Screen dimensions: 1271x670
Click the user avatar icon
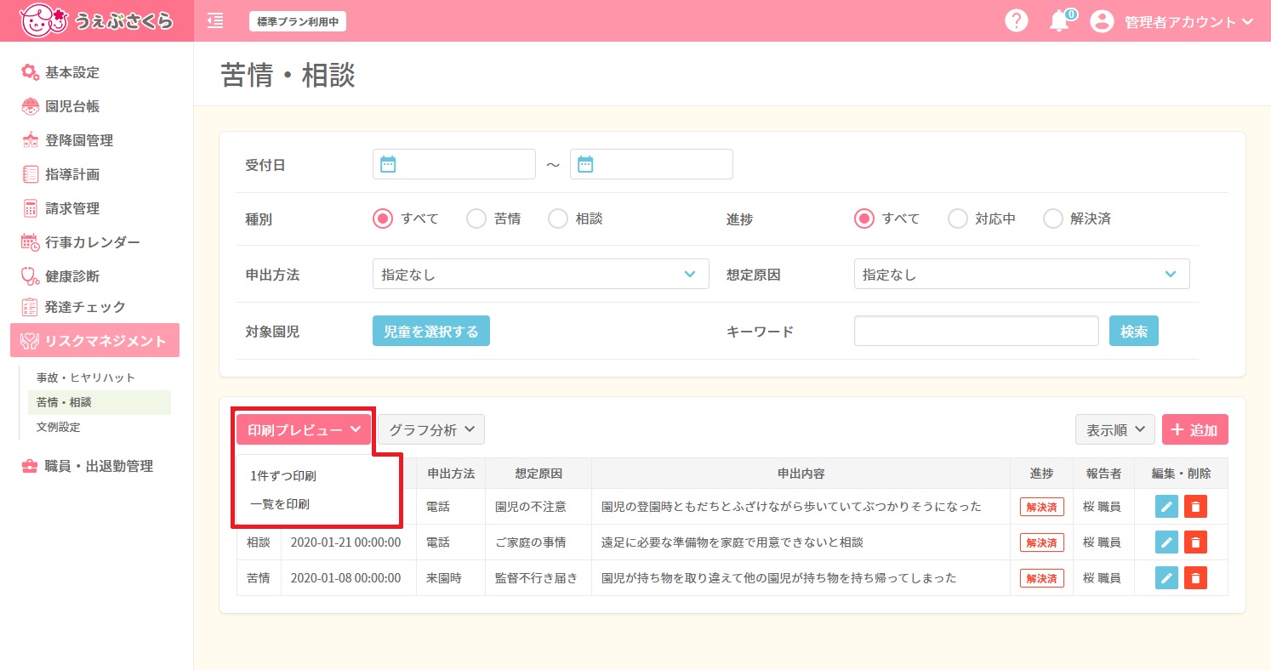tap(1102, 21)
